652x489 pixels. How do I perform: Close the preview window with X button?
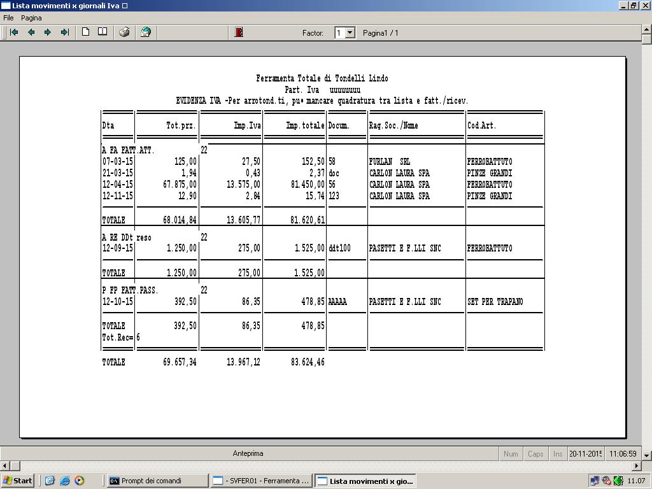tap(645, 5)
